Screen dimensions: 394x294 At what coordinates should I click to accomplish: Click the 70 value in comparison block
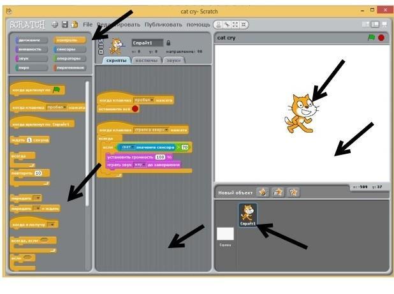point(185,147)
